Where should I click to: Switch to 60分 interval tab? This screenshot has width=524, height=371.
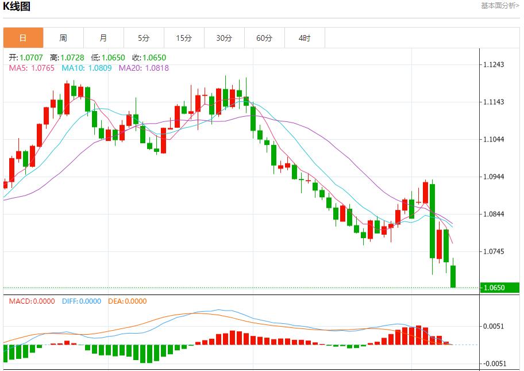[264, 38]
